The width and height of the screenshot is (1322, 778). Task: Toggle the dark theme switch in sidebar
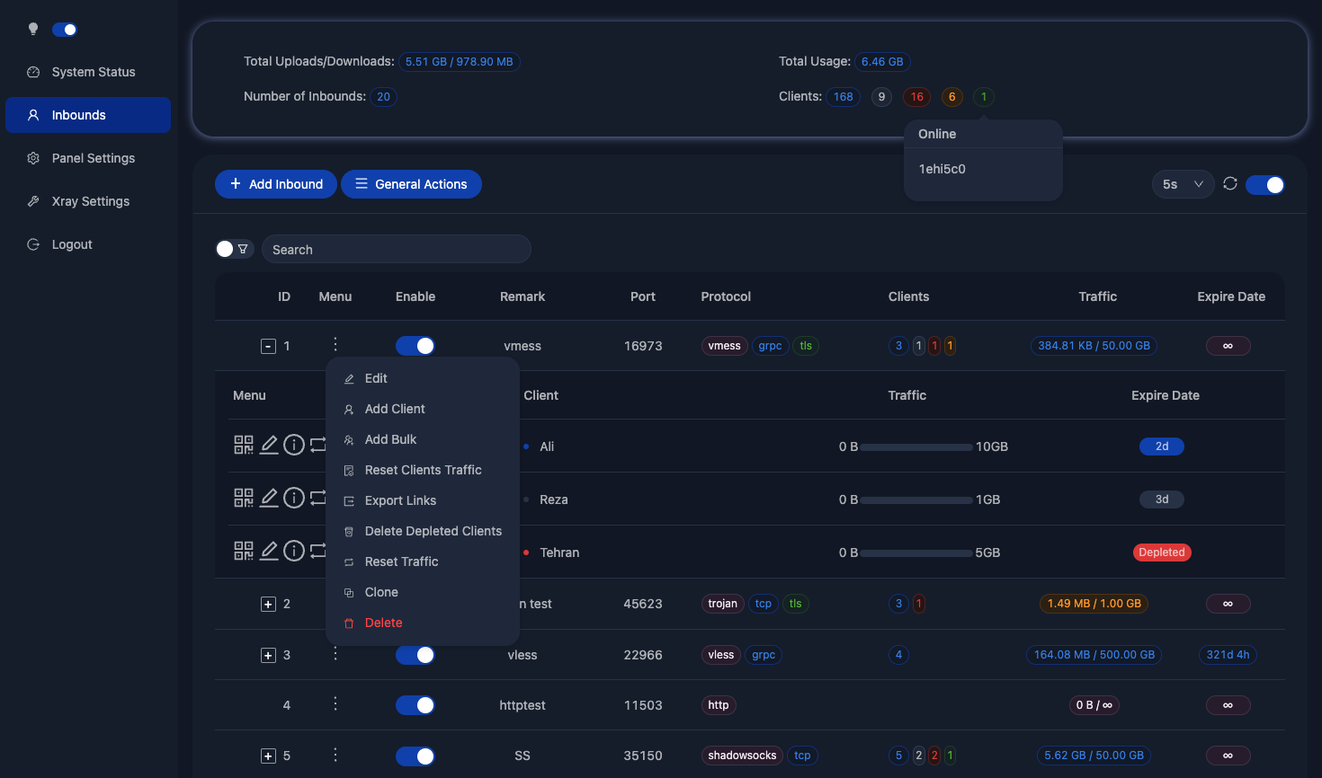pyautogui.click(x=65, y=30)
